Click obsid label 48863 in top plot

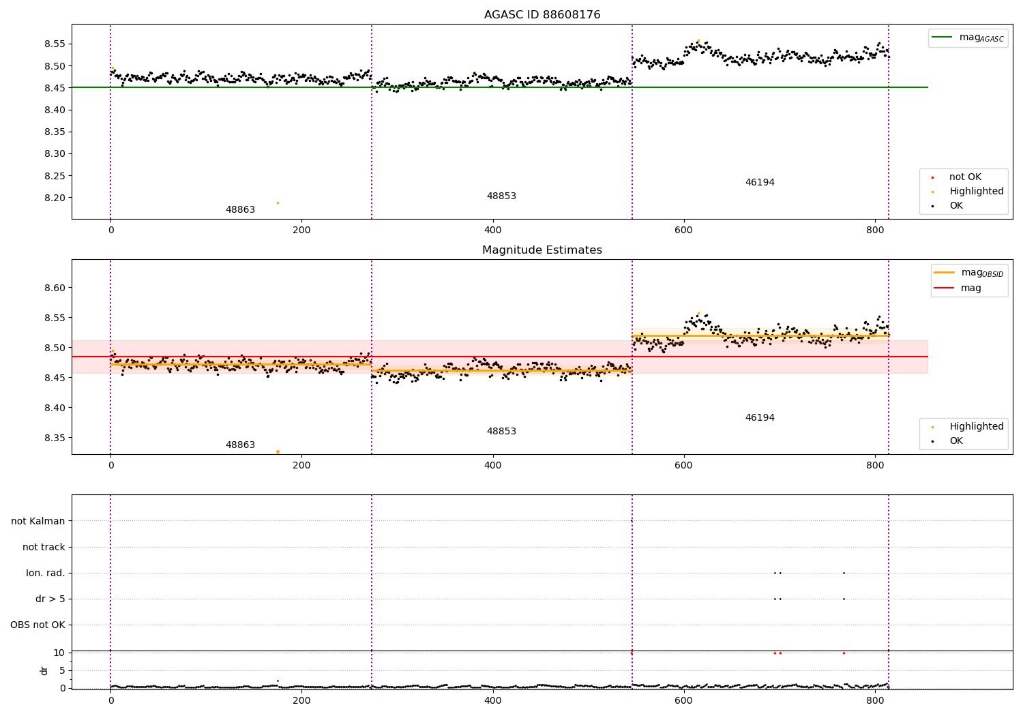point(240,210)
